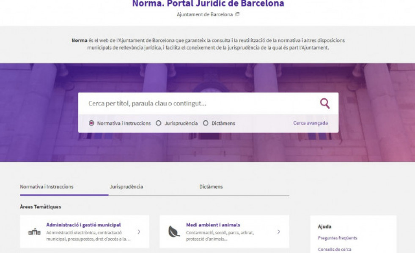Open Preguntes freqüents in the Ajuda panel

pos(337,238)
